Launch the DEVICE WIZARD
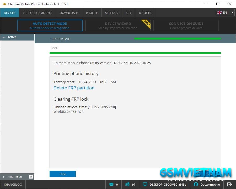 coord(118,26)
